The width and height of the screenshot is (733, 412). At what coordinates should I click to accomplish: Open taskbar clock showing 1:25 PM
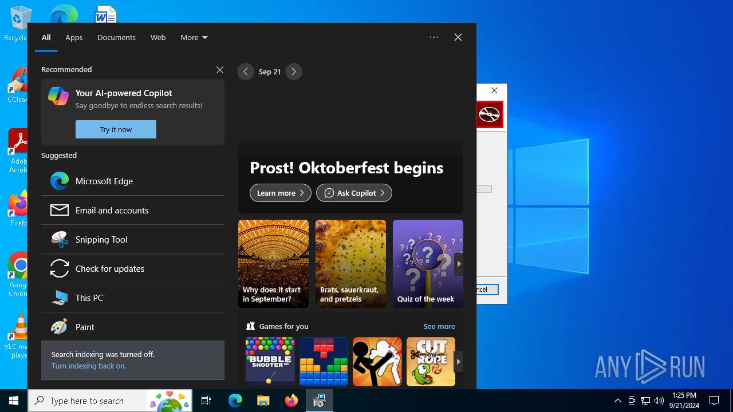pyautogui.click(x=684, y=401)
